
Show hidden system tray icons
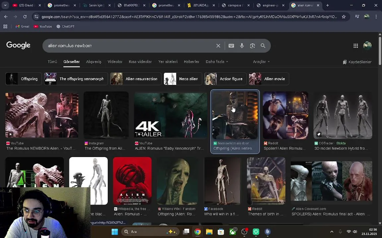pyautogui.click(x=332, y=232)
